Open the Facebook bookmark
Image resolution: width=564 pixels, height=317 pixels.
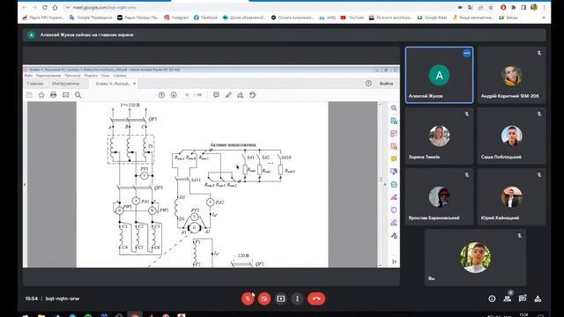[205, 18]
